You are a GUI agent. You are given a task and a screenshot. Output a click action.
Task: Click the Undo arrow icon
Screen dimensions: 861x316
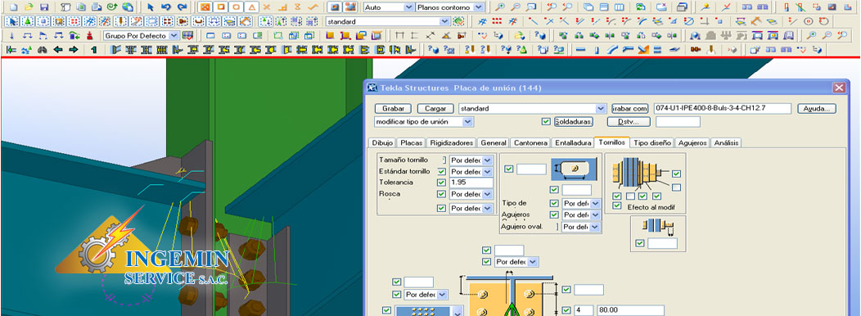click(x=166, y=7)
